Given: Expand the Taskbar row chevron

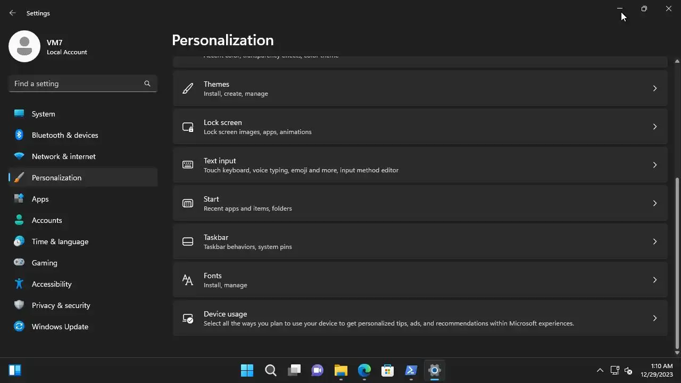Looking at the screenshot, I should click(655, 242).
